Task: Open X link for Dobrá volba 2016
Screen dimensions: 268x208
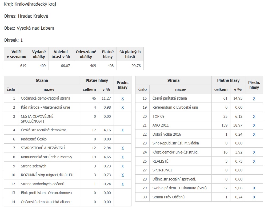Action: pos(254,134)
